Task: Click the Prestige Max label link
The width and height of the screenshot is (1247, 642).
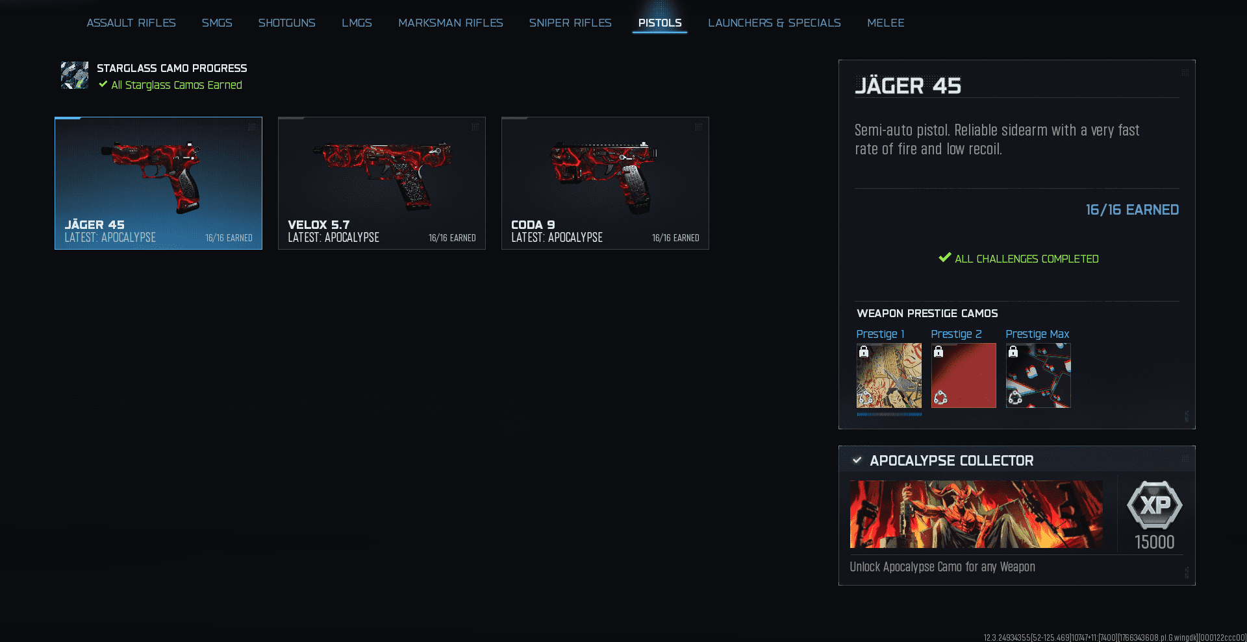Action: point(1037,334)
